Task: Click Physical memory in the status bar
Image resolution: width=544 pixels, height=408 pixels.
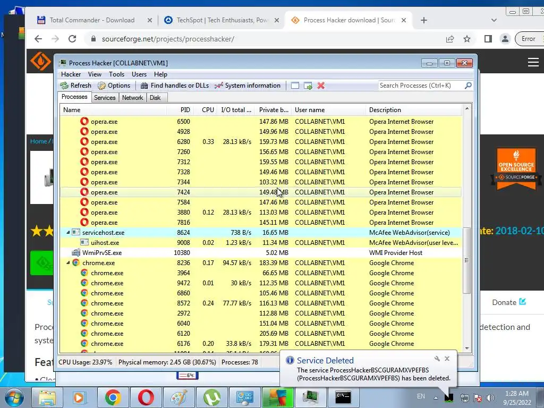Action: click(x=167, y=362)
